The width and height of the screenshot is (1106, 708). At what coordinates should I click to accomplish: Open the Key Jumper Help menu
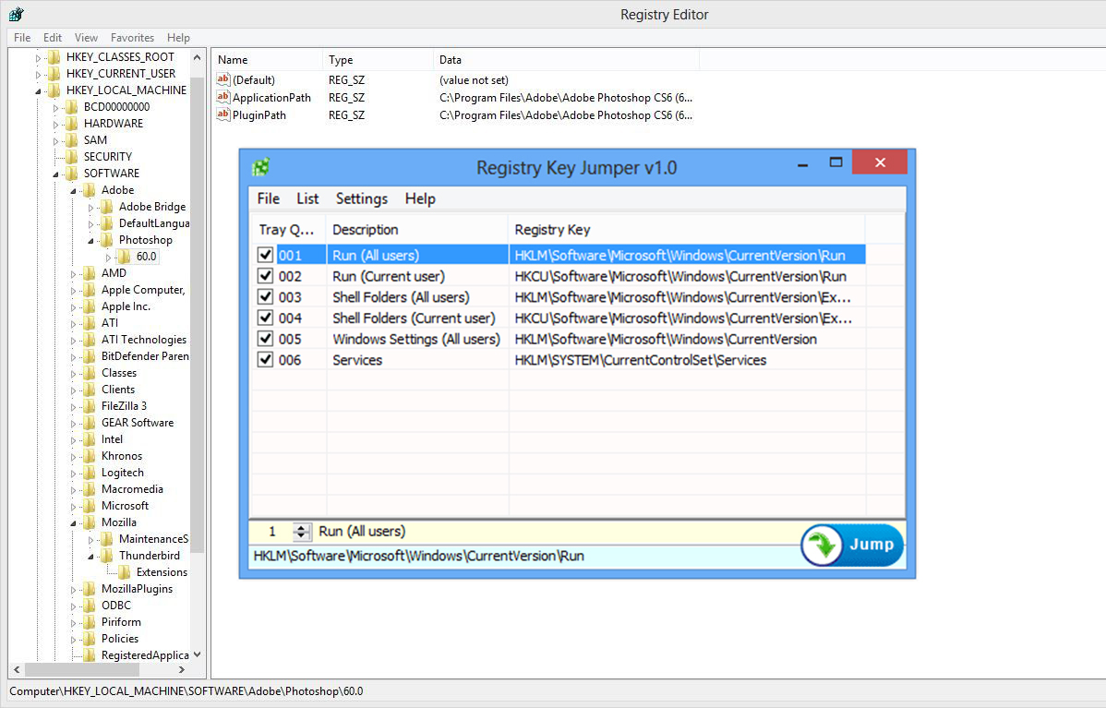420,198
